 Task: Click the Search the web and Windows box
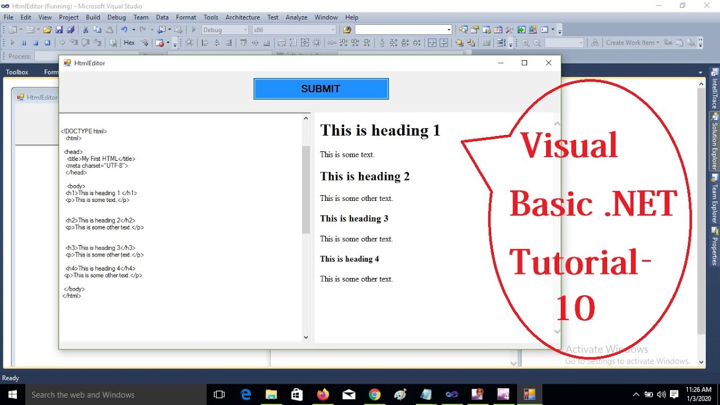(x=116, y=394)
